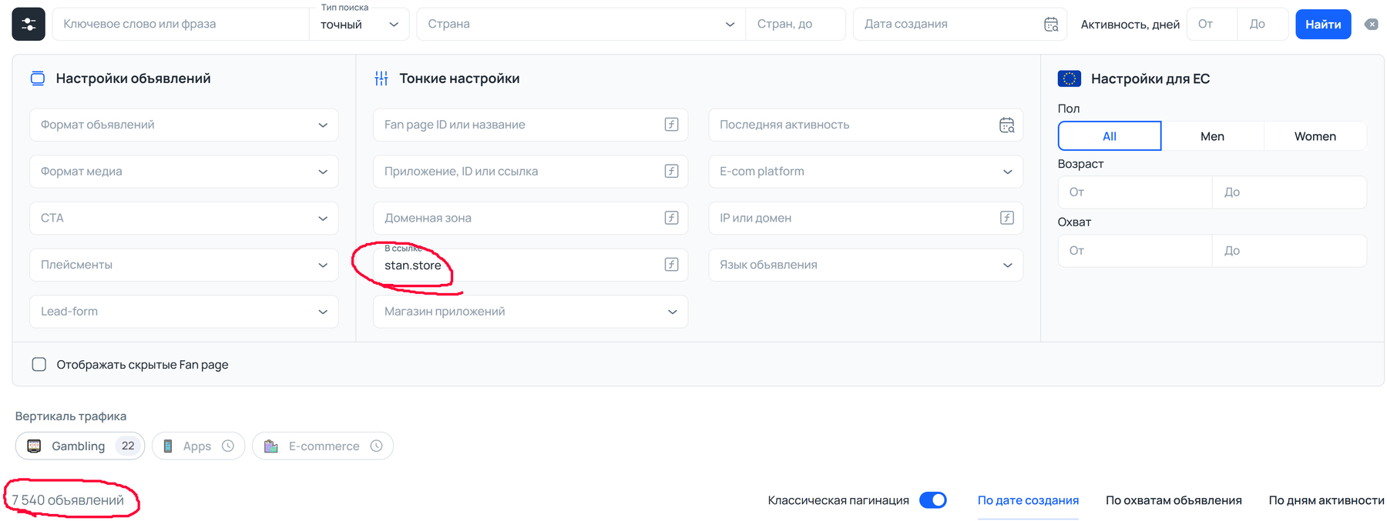The image size is (1387, 521).
Task: Click the filter settings icon button
Action: click(x=29, y=24)
